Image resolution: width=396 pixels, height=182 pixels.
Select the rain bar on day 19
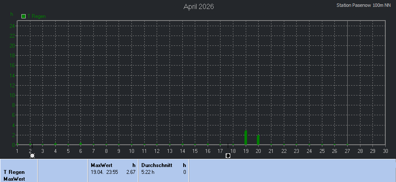click(246, 137)
